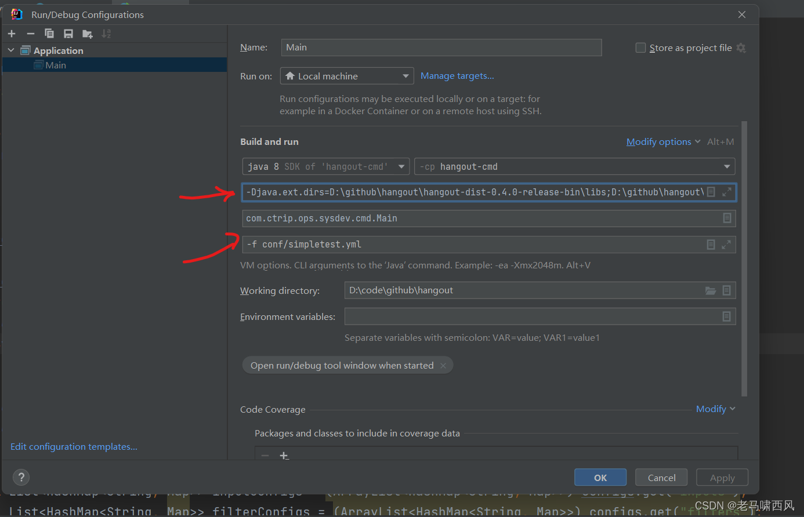804x517 pixels.
Task: Edit environment variables using the field's icon
Action: pos(726,316)
